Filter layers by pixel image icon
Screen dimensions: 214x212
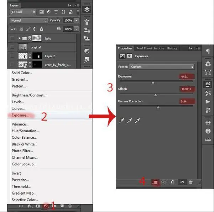click(42, 12)
